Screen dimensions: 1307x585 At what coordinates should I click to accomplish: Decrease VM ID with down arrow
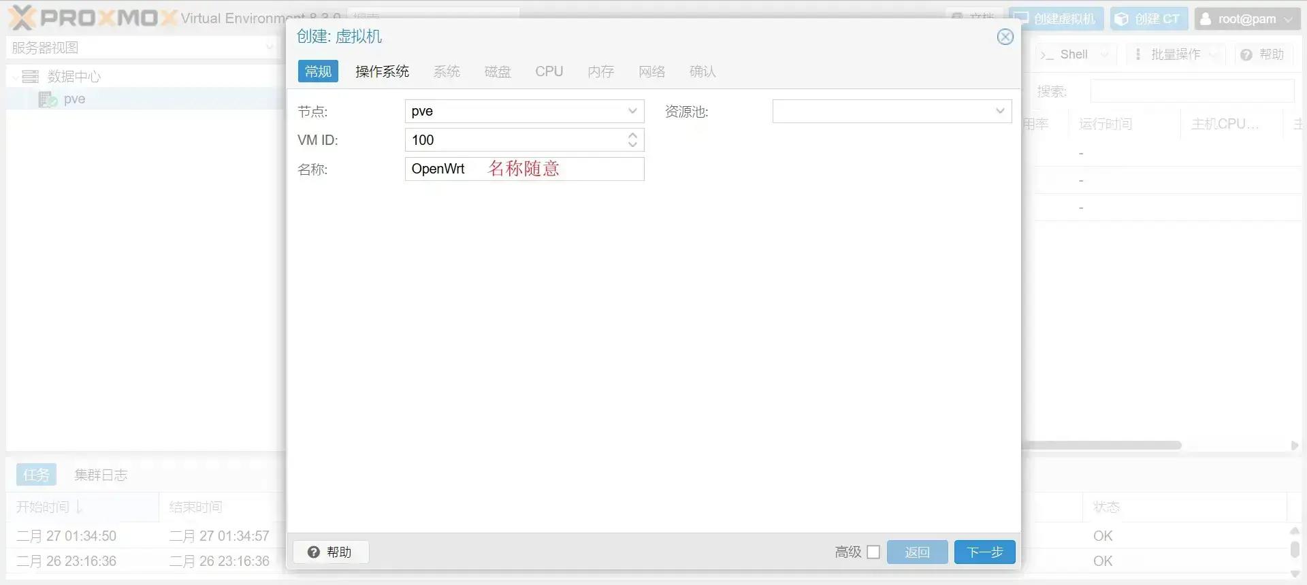[x=632, y=144]
